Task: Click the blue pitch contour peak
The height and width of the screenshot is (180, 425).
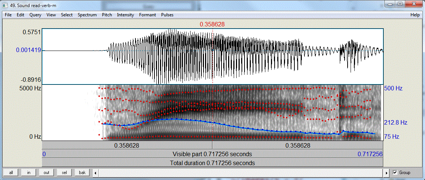Action: coord(173,119)
